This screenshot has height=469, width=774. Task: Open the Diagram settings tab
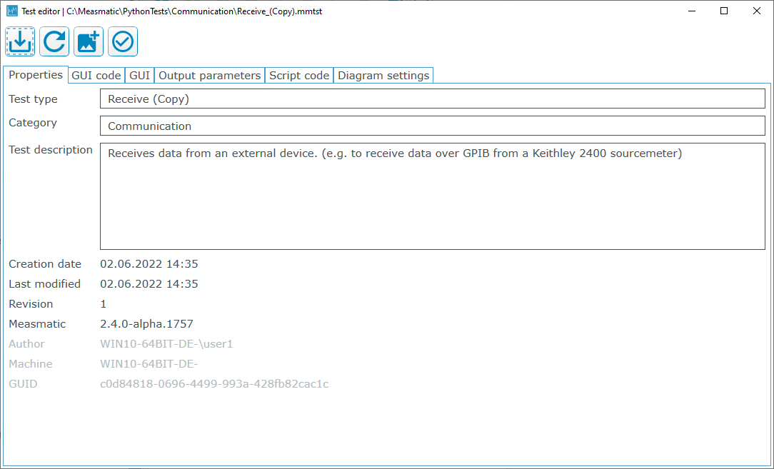click(383, 76)
